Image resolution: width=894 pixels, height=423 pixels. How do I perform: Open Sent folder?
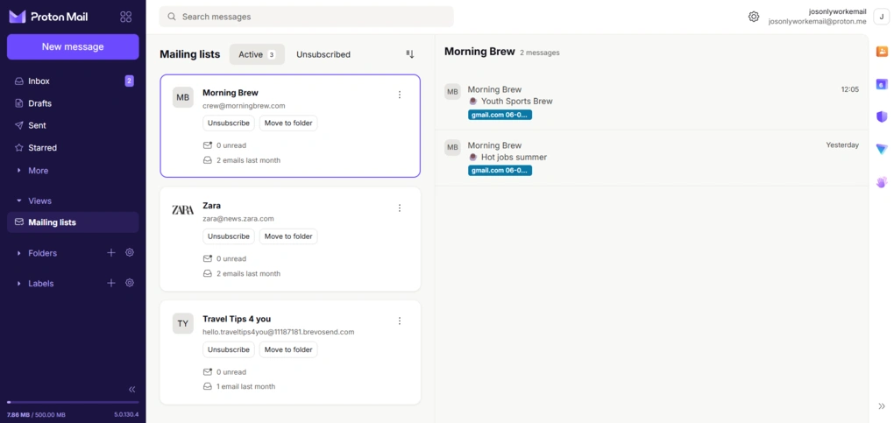click(73, 125)
